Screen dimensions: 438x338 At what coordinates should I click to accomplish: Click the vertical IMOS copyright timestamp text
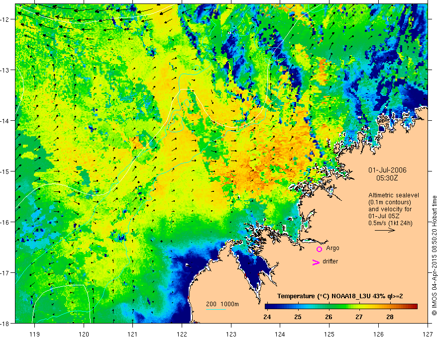point(434,256)
